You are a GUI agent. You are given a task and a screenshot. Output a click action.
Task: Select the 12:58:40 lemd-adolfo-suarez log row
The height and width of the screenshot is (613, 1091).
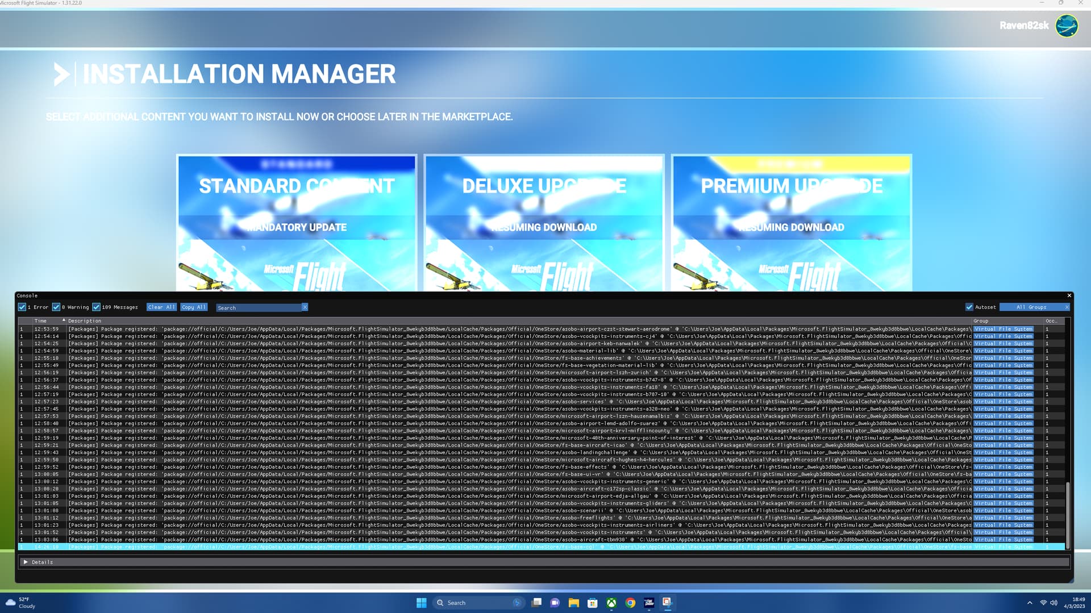coord(542,423)
